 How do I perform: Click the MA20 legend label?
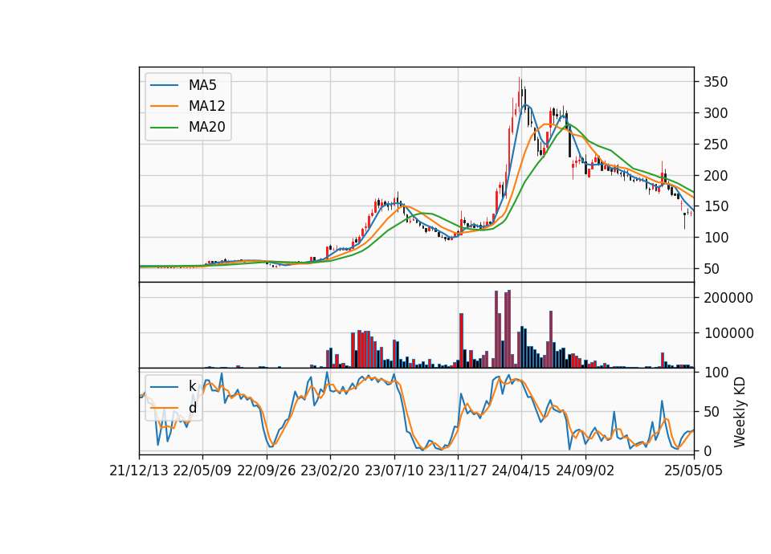pos(206,127)
